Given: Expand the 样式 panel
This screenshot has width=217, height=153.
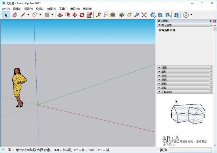Looking at the screenshot, I should tap(159, 76).
